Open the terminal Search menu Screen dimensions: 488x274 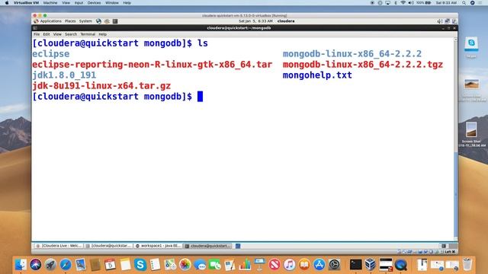point(71,34)
